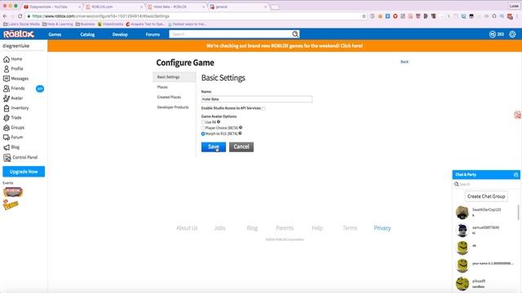The image size is (522, 293).
Task: Select the Use R6 radio button
Action: click(x=203, y=123)
